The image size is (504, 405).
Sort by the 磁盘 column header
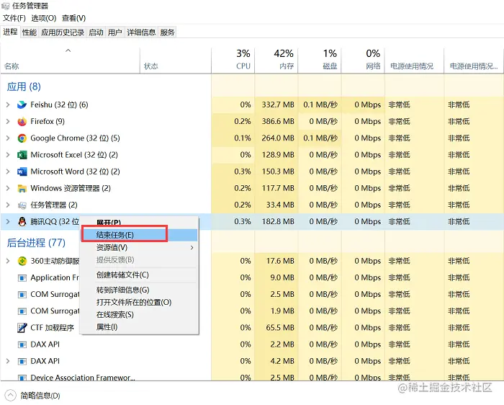(x=320, y=60)
